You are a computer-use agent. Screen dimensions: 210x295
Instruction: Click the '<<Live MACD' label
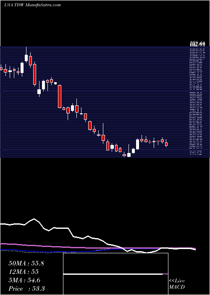(x=177, y=284)
